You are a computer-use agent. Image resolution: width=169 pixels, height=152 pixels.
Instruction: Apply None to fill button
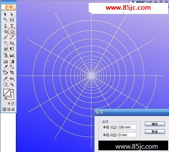(13, 103)
